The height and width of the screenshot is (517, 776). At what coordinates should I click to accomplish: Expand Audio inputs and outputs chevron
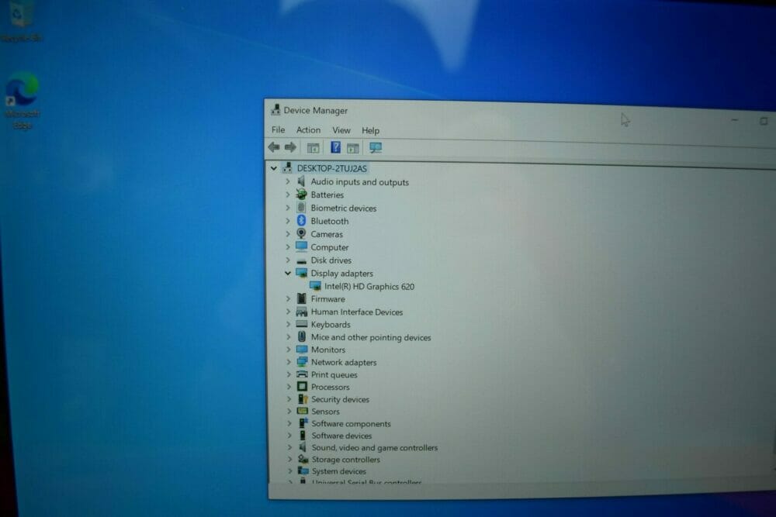[288, 182]
